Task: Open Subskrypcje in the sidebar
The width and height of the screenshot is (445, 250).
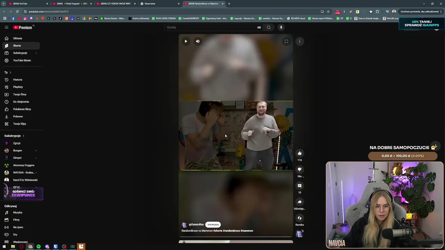Action: [21, 53]
